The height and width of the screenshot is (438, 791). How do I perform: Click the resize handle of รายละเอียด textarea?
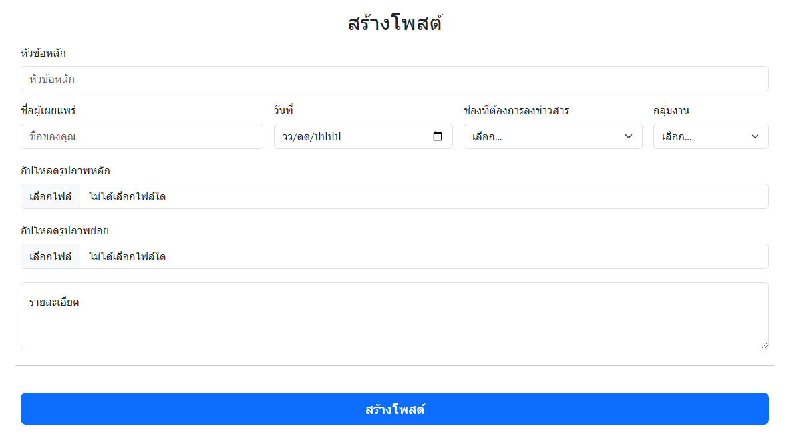pos(765,345)
